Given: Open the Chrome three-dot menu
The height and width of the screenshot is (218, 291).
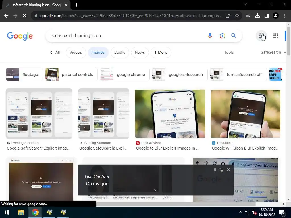Looking at the screenshot, I should (x=285, y=16).
